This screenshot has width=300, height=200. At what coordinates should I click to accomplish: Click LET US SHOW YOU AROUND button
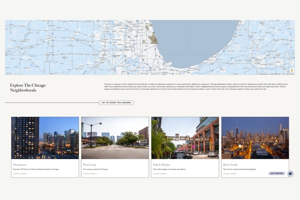pos(116,103)
